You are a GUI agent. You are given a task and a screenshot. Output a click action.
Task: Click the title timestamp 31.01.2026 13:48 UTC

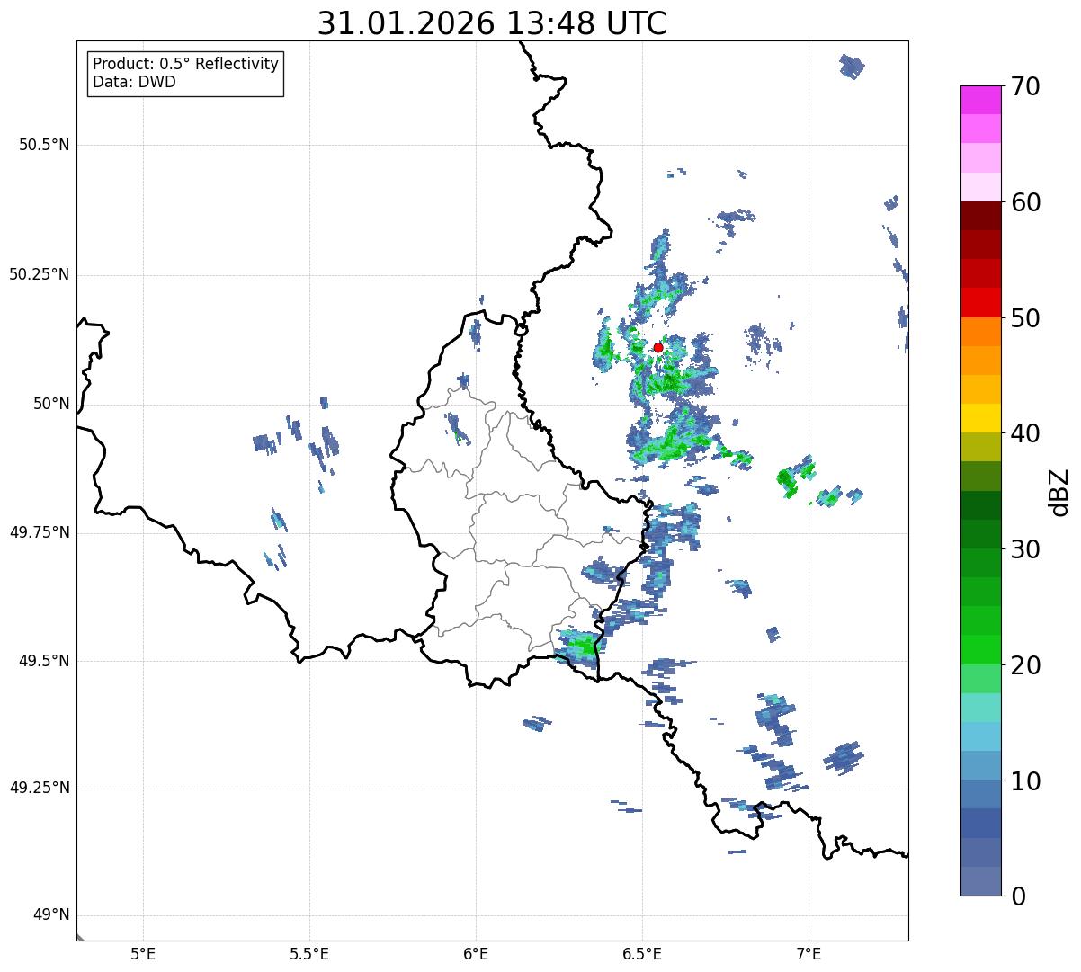point(492,23)
